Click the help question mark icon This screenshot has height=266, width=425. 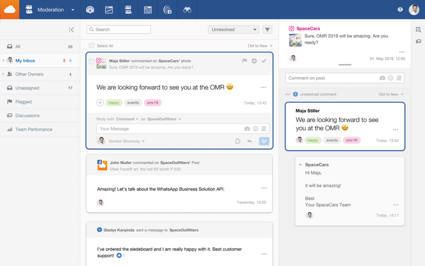[400, 10]
